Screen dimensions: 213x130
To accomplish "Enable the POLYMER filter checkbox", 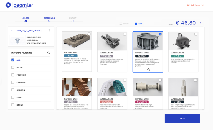I will [x=13, y=75].
